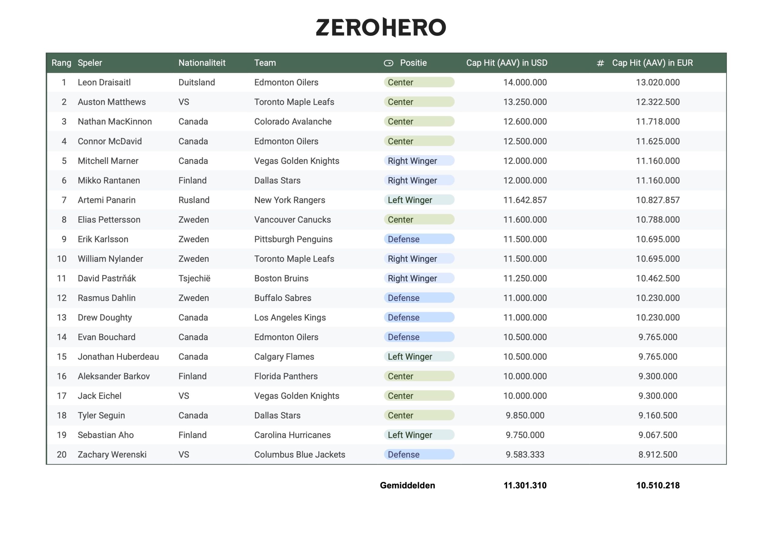774x546 pixels.
Task: Click the ZEROHERO logo
Action: (x=381, y=27)
